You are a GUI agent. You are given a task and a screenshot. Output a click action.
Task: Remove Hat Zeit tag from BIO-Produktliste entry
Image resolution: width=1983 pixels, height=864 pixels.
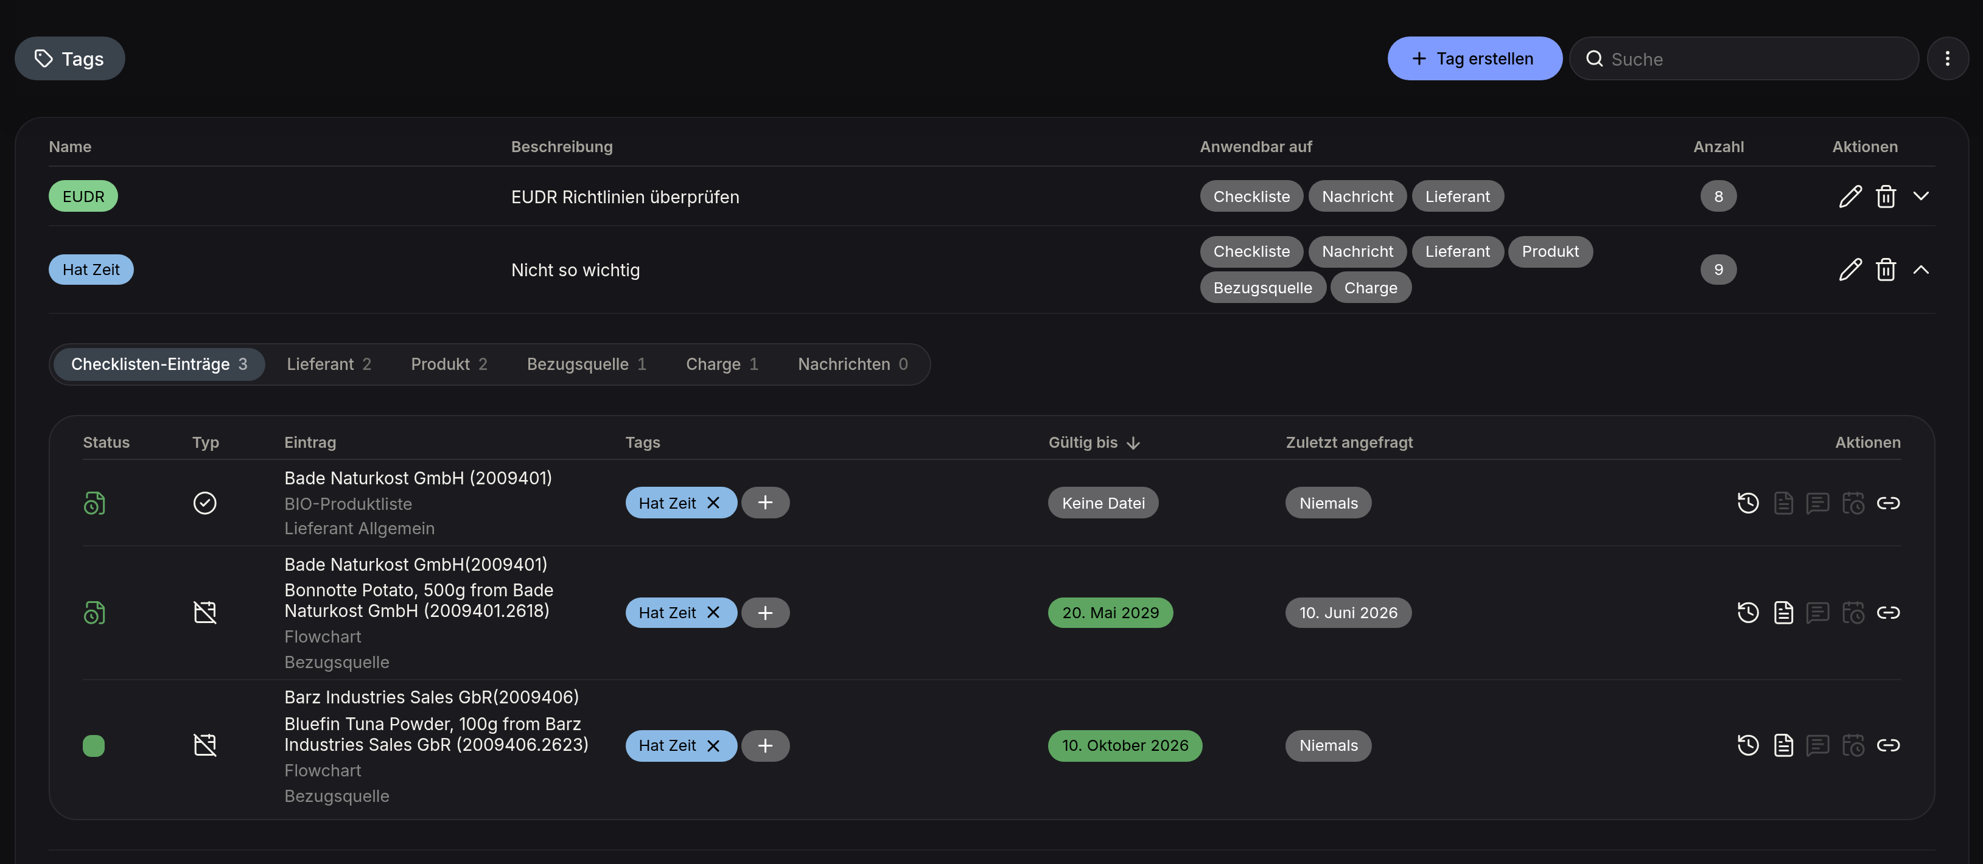pyautogui.click(x=713, y=503)
